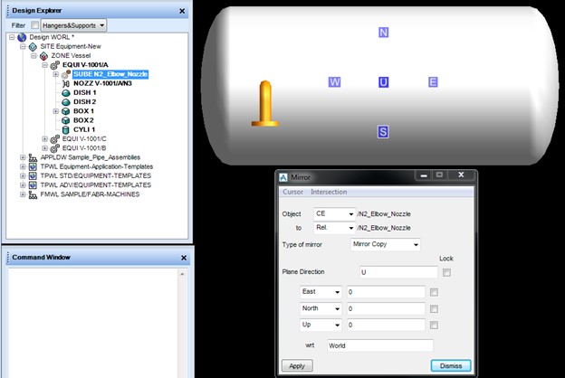Click the N compass marker on vessel

pos(383,33)
